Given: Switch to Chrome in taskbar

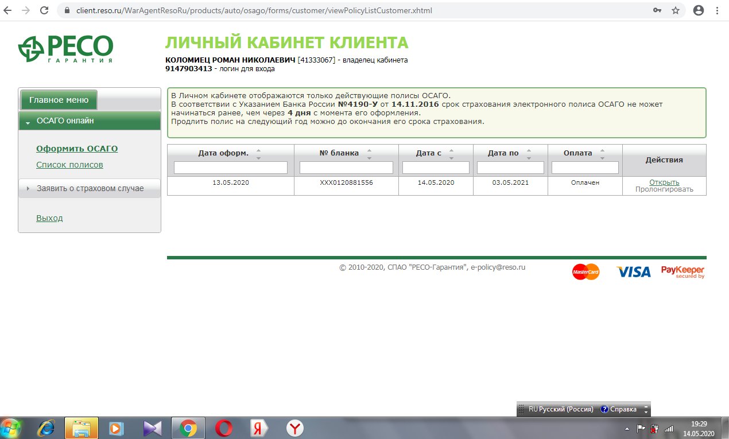Looking at the screenshot, I should [x=188, y=428].
